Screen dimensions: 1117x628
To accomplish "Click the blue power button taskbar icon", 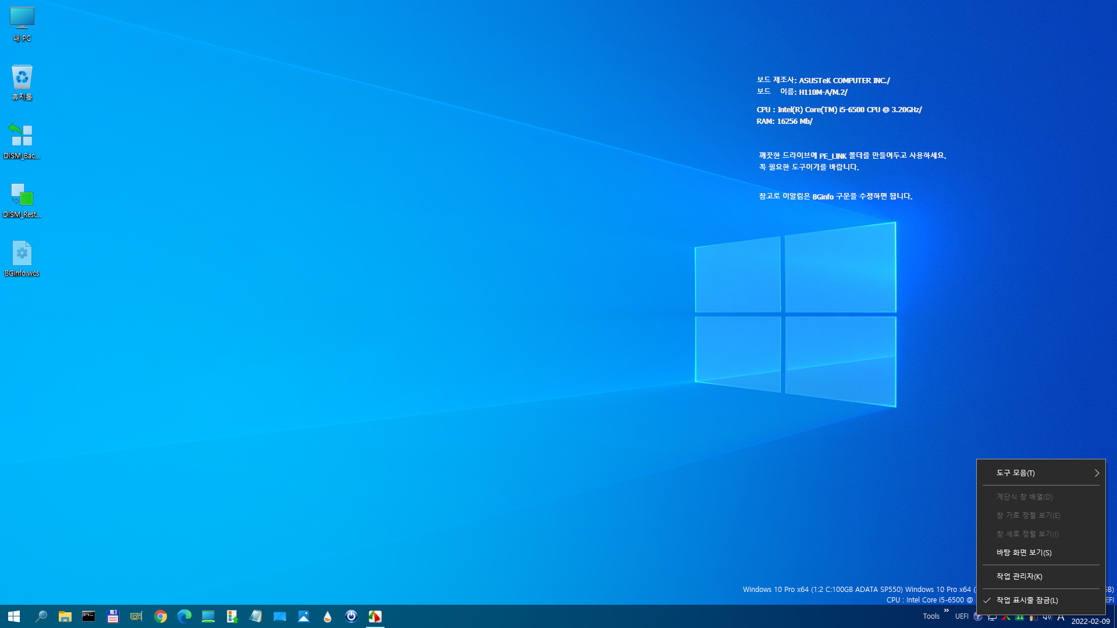I will (x=351, y=616).
